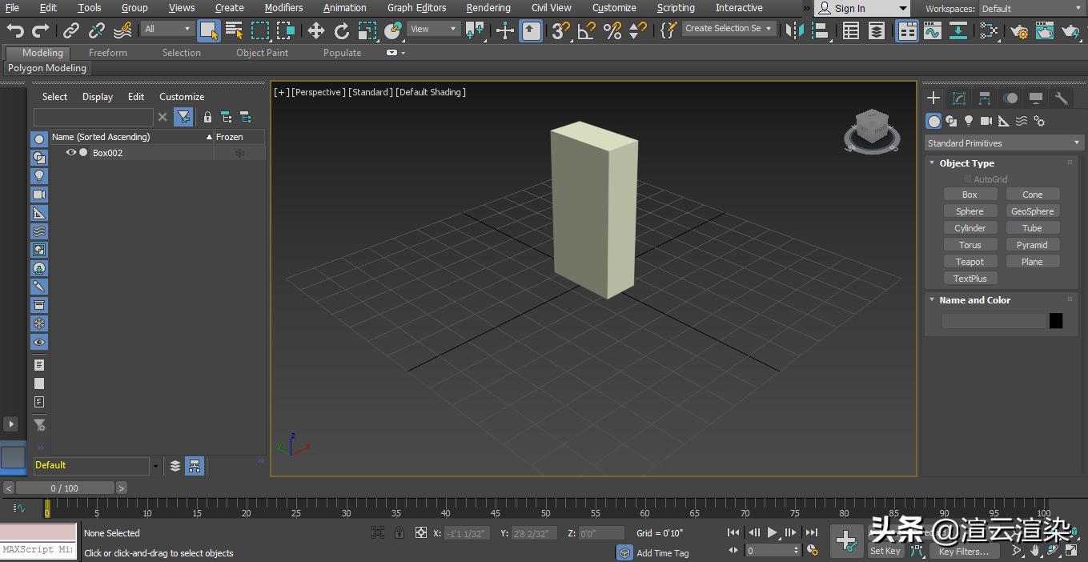Select Box002 in the Scene Explorer
Screen dimensions: 1088x562
point(109,152)
